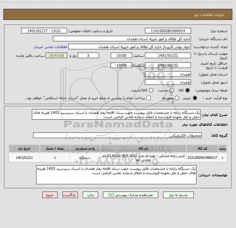Viewport: 236px width, 228px height.
Task: Click the شرح کلی نیاز description box
Action: 116,115
